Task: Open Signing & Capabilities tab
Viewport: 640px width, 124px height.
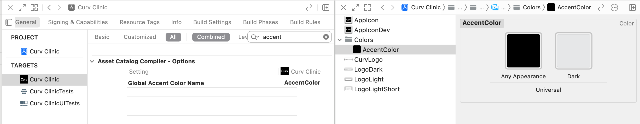Action: [x=78, y=22]
